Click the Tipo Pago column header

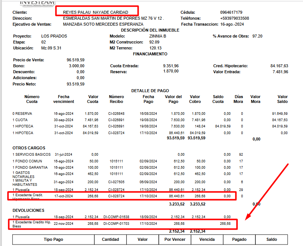(x=53, y=240)
